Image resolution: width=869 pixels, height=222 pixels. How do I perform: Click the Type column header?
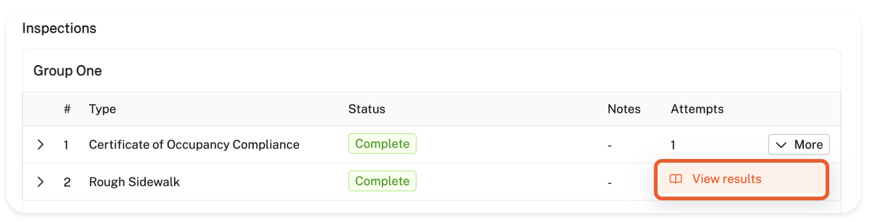pos(102,109)
